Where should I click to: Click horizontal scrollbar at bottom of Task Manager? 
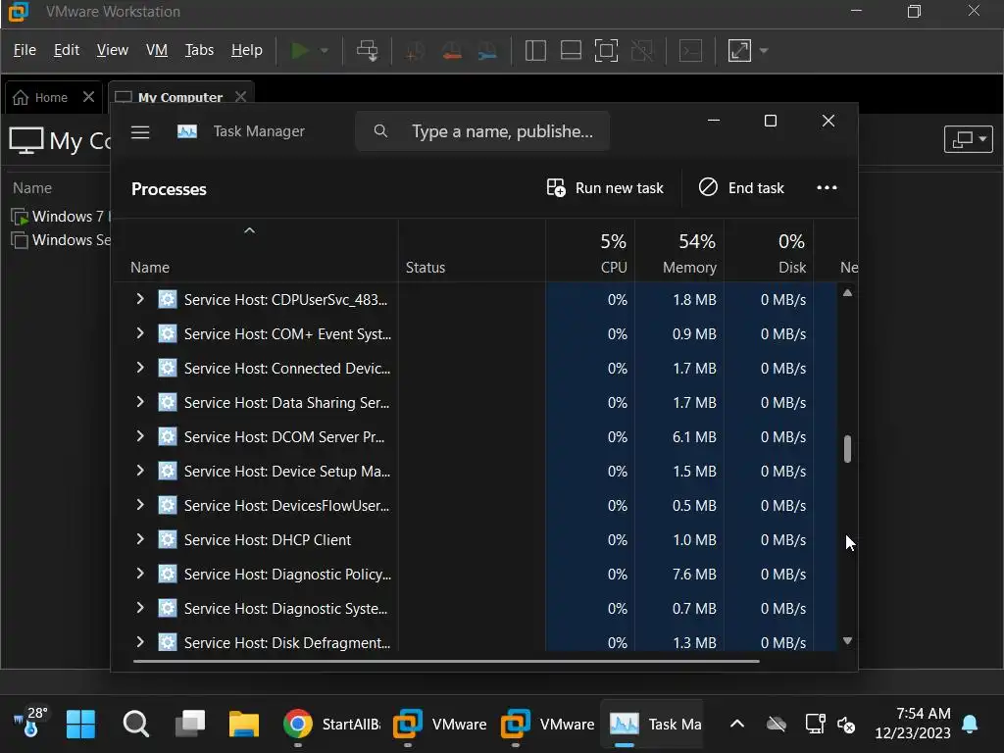446,661
